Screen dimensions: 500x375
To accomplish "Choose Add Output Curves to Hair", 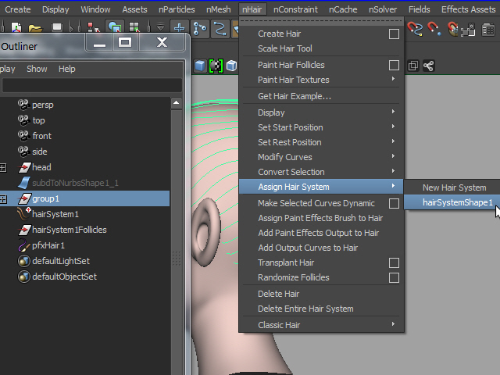I will pyautogui.click(x=321, y=248).
